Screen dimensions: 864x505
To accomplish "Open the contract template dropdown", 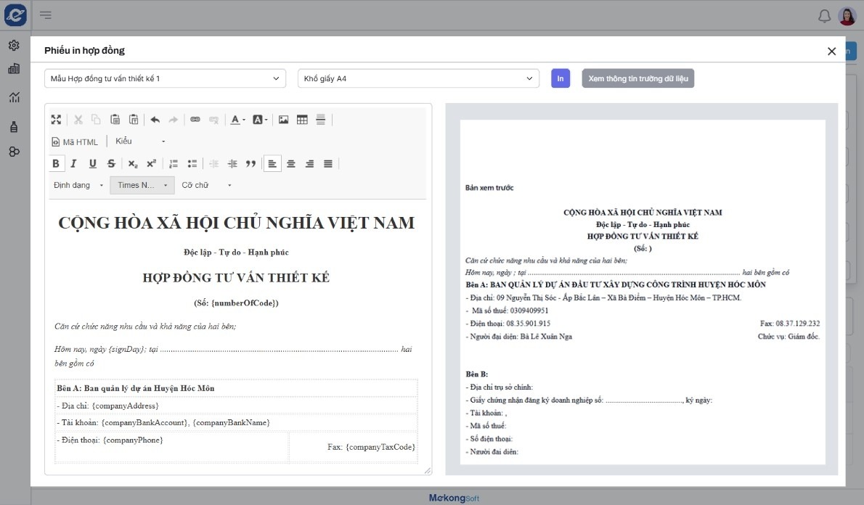I will coord(166,78).
